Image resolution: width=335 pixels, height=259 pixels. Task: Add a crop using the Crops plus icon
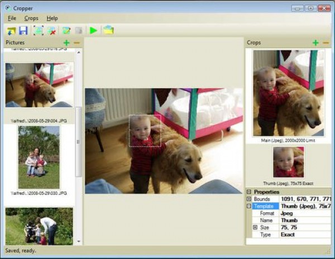click(315, 43)
